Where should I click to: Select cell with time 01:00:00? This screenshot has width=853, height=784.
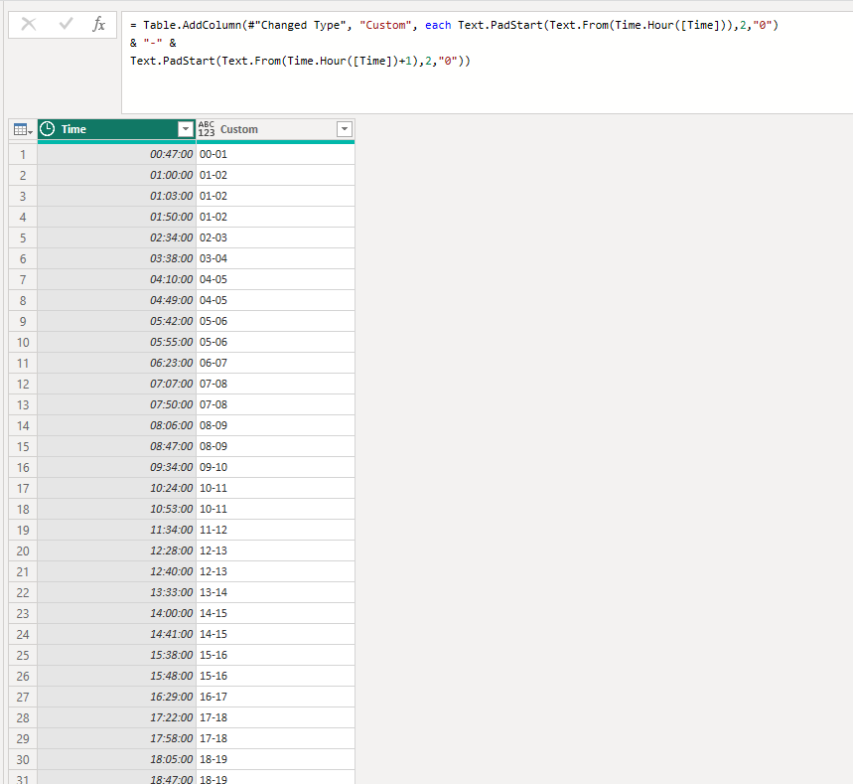(x=116, y=175)
